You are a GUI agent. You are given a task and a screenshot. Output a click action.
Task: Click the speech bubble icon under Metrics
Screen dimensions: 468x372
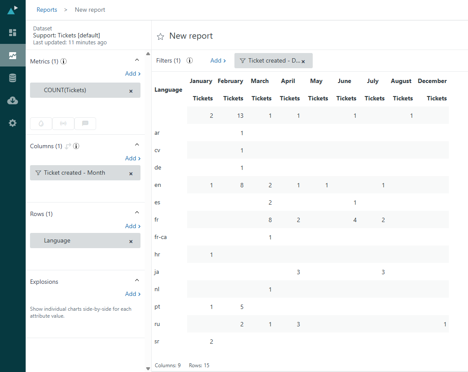click(x=85, y=123)
